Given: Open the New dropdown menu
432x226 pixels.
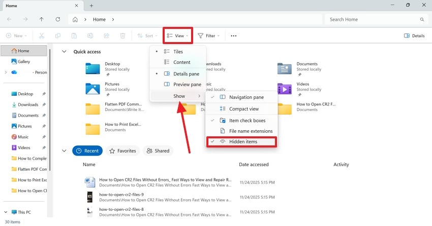Looking at the screenshot, I should pyautogui.click(x=16, y=35).
